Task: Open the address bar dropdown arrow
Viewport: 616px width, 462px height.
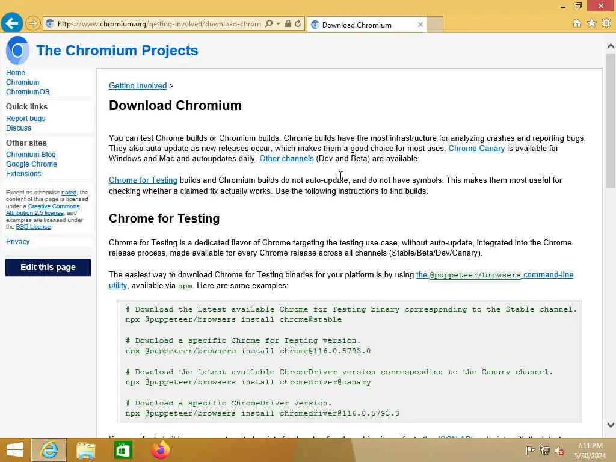Action: [278, 24]
